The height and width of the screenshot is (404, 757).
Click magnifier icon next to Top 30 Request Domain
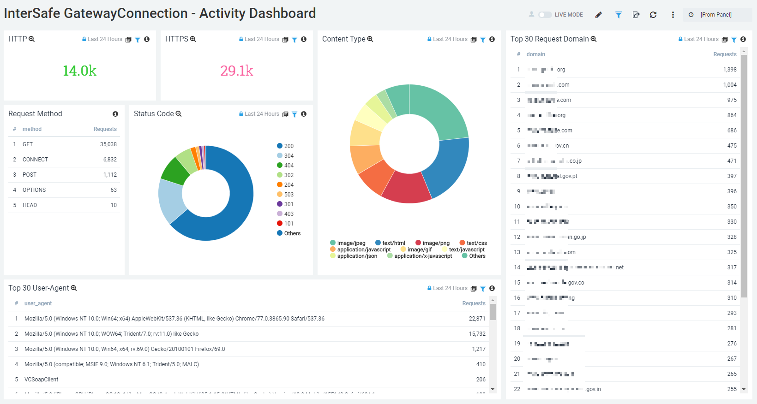(594, 39)
